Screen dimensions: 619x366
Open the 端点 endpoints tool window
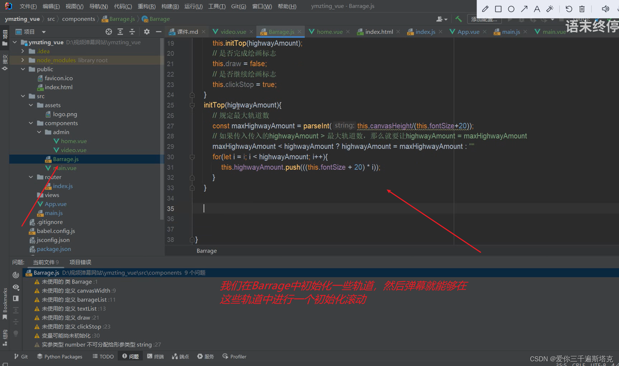180,356
